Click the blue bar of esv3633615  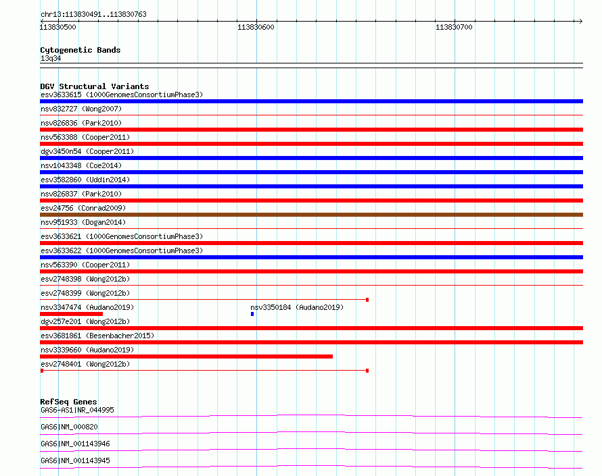[x=311, y=101]
